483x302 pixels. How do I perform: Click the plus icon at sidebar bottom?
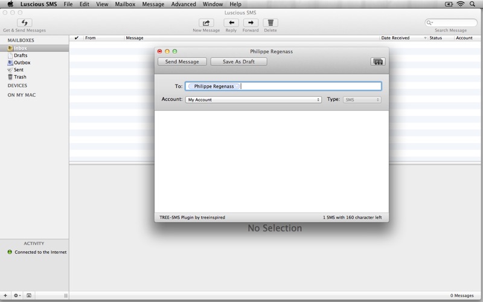click(x=5, y=295)
